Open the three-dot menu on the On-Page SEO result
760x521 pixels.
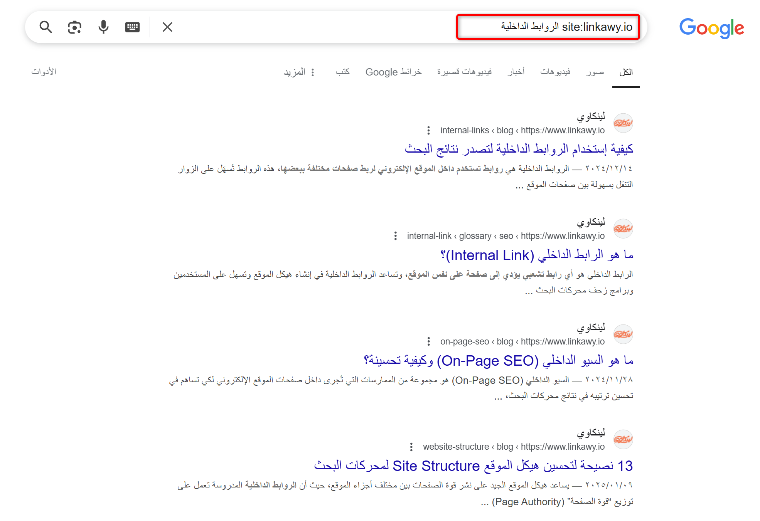pyautogui.click(x=429, y=341)
